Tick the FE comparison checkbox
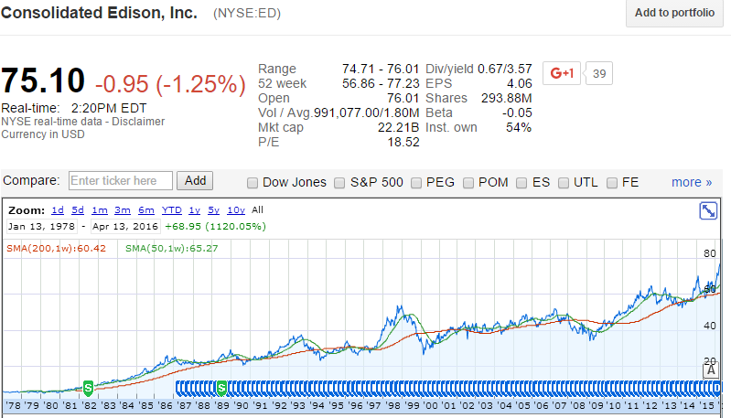This screenshot has width=731, height=418. [x=612, y=182]
